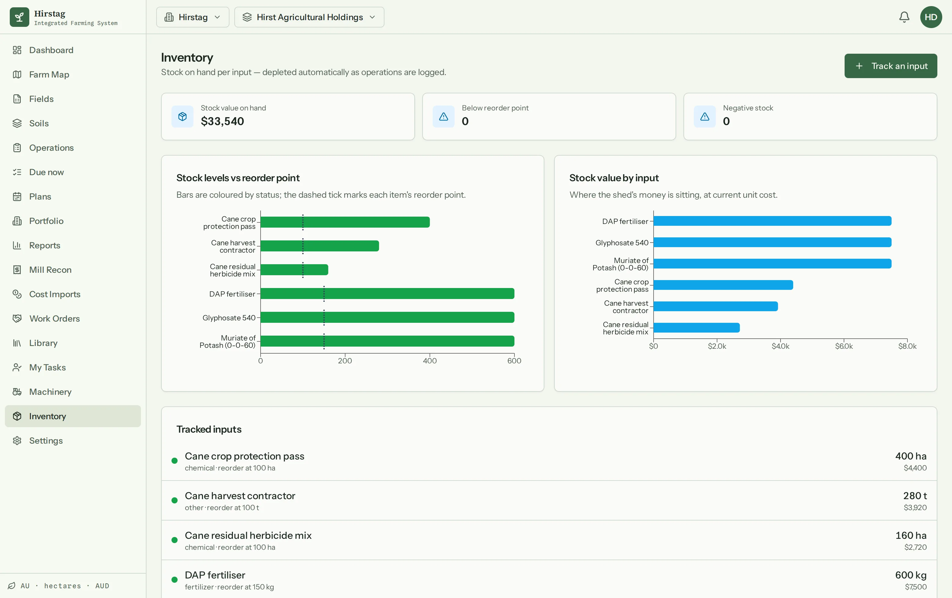Click the Below reorder point card
Screen dimensions: 952x598
tap(549, 117)
